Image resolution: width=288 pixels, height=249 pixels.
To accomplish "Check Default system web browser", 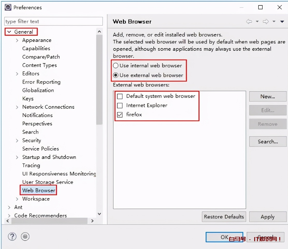I will (120, 96).
